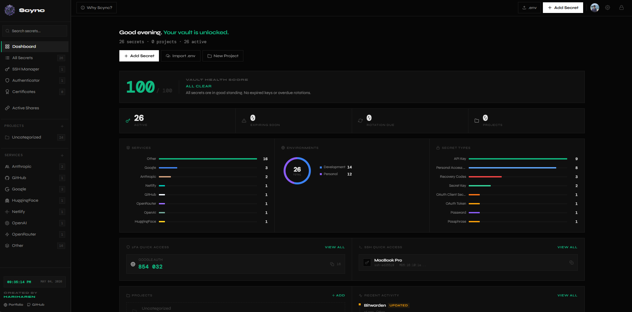The height and width of the screenshot is (312, 632).
Task: Open the user profile avatar
Action: [x=595, y=8]
